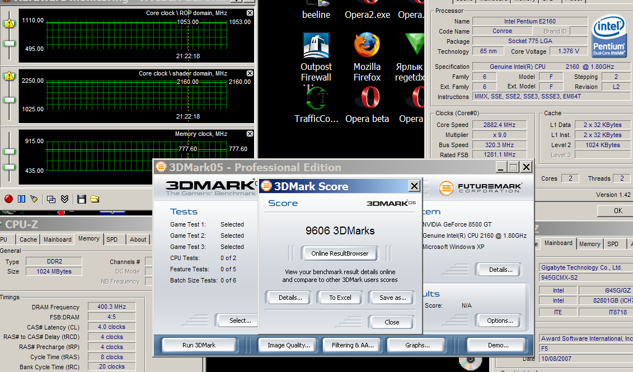
Task: Close the 3DMark Score dialog with X
Action: tap(414, 186)
